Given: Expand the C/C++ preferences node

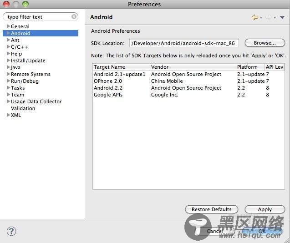Looking at the screenshot, I should pos(8,47).
